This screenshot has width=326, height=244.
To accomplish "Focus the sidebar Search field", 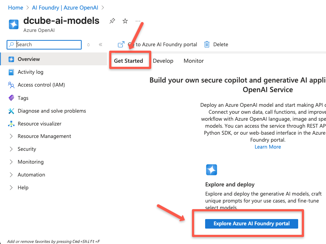I will (x=44, y=44).
